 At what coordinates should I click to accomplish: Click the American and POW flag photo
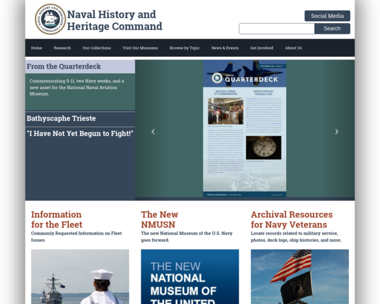tap(300, 277)
